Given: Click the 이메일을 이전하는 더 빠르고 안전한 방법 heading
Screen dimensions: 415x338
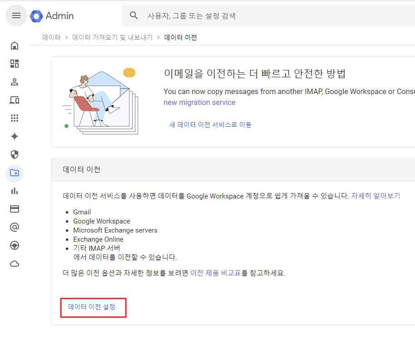Looking at the screenshot, I should pyautogui.click(x=255, y=74).
